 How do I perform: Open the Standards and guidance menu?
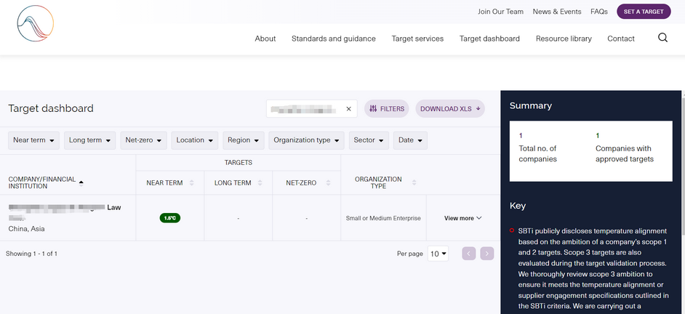pos(333,39)
